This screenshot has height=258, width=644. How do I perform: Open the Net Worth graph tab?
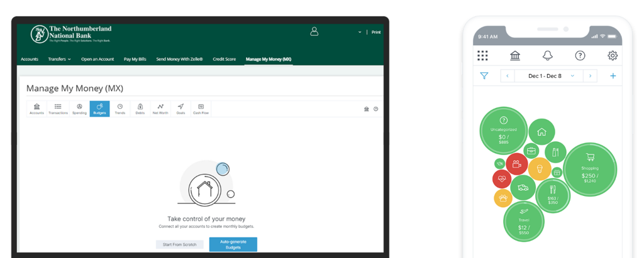pos(160,109)
